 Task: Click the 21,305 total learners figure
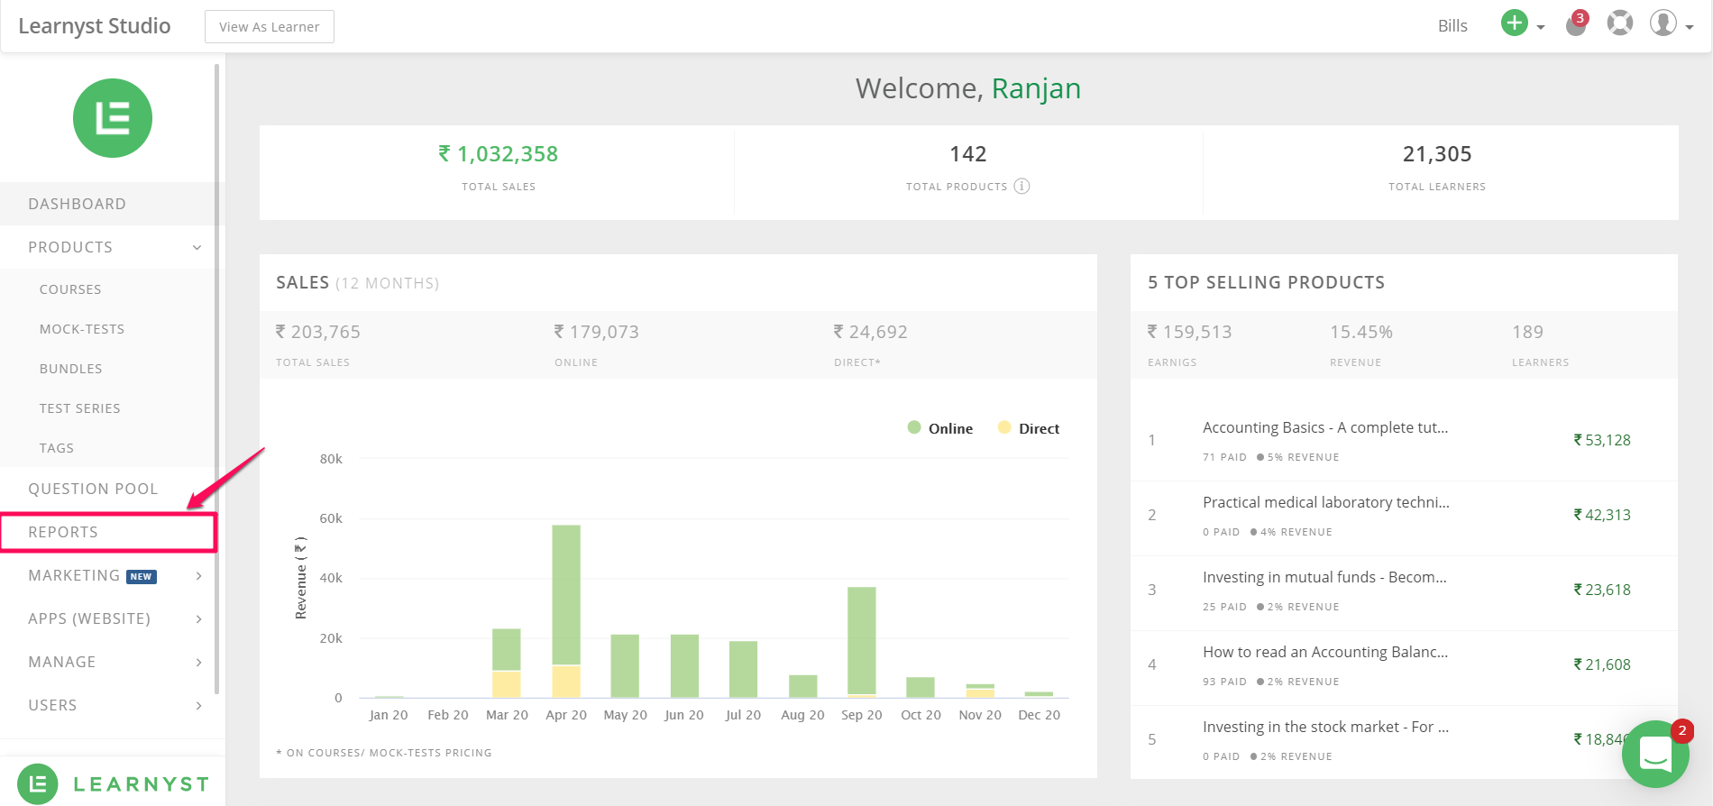click(1437, 154)
